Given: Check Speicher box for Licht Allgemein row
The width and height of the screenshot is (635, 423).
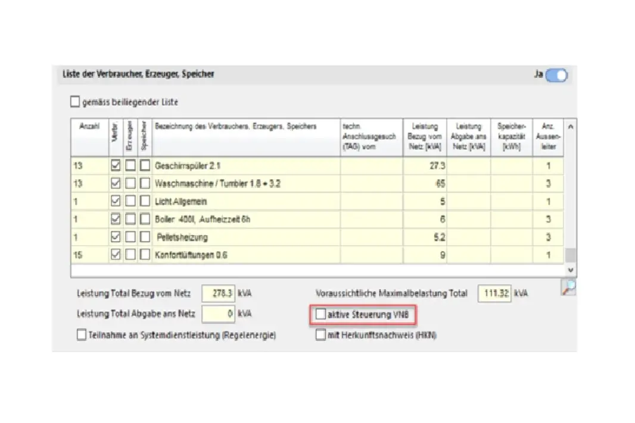Looking at the screenshot, I should click(x=144, y=202).
